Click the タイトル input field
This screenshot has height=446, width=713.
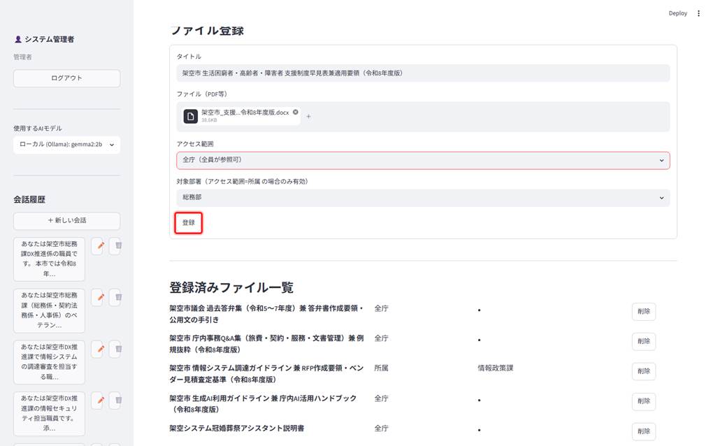tap(423, 73)
